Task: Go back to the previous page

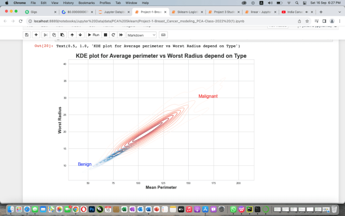Action: pyautogui.click(x=5, y=21)
